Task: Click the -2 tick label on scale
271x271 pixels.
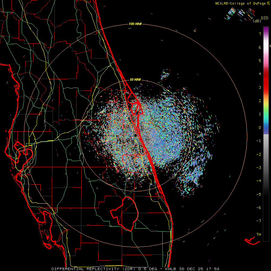Action: tap(259, 154)
